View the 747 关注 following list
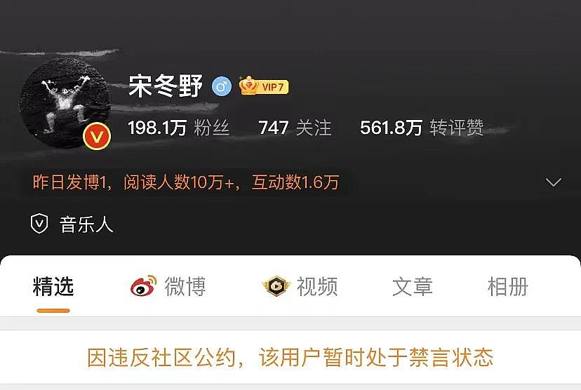The height and width of the screenshot is (390, 581). [295, 128]
